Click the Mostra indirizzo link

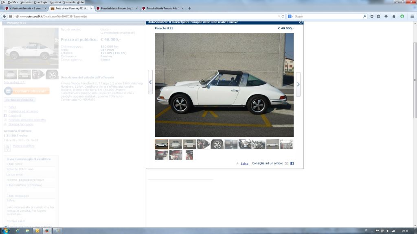pyautogui.click(x=24, y=146)
